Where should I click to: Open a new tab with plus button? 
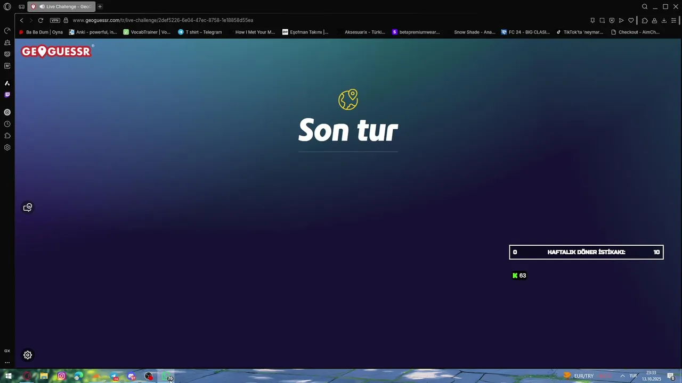pos(100,6)
